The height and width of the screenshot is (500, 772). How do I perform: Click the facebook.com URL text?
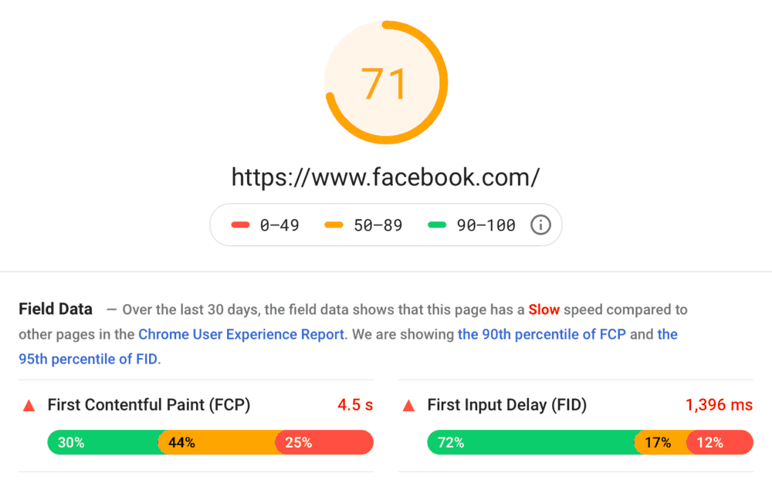[386, 177]
